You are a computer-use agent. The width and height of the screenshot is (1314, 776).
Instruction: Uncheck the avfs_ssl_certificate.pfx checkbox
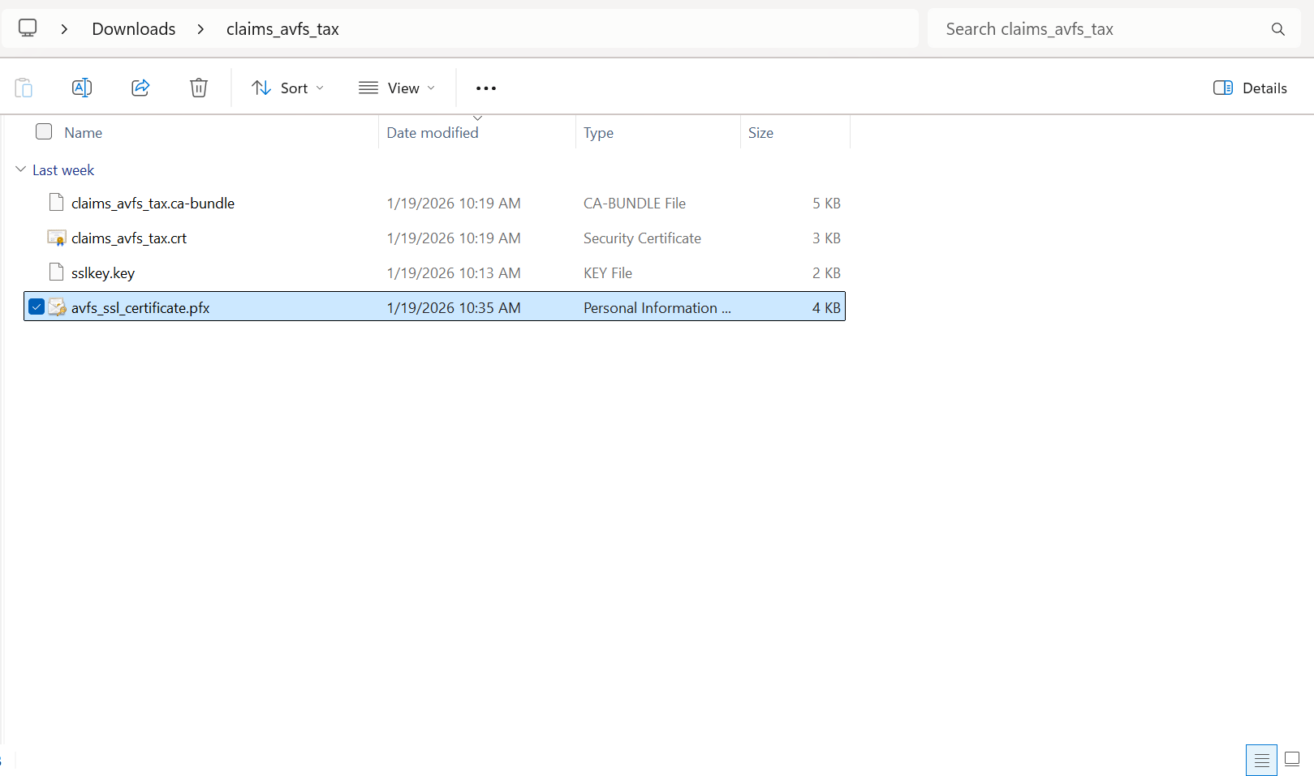tap(37, 307)
